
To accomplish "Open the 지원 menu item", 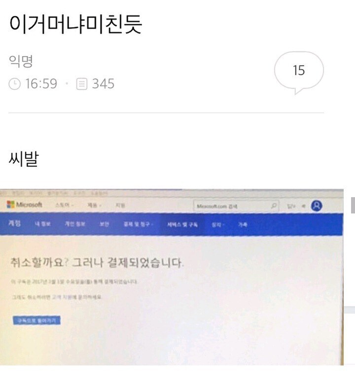I will 120,205.
